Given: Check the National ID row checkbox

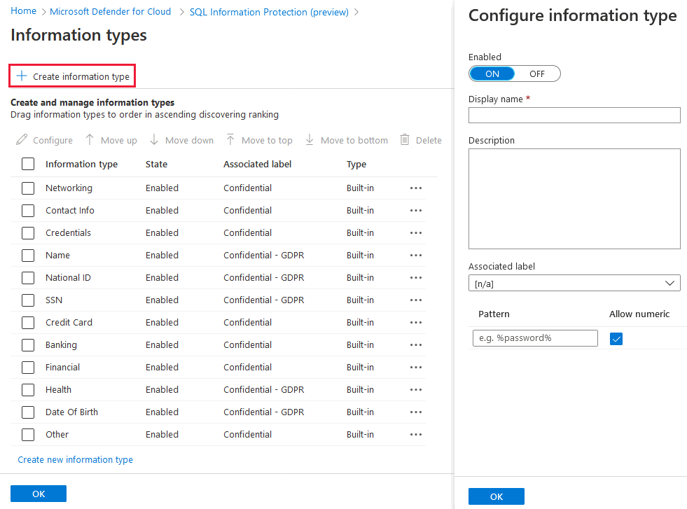Looking at the screenshot, I should (28, 277).
